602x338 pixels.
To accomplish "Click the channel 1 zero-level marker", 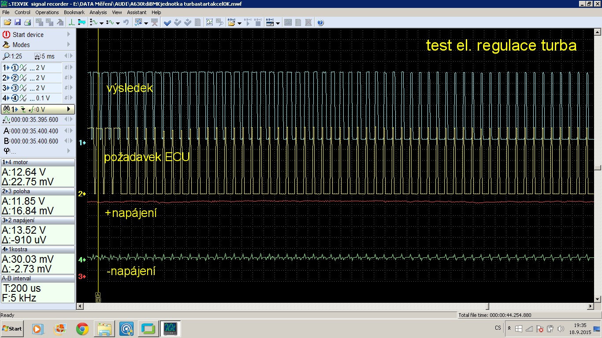I will tap(82, 143).
